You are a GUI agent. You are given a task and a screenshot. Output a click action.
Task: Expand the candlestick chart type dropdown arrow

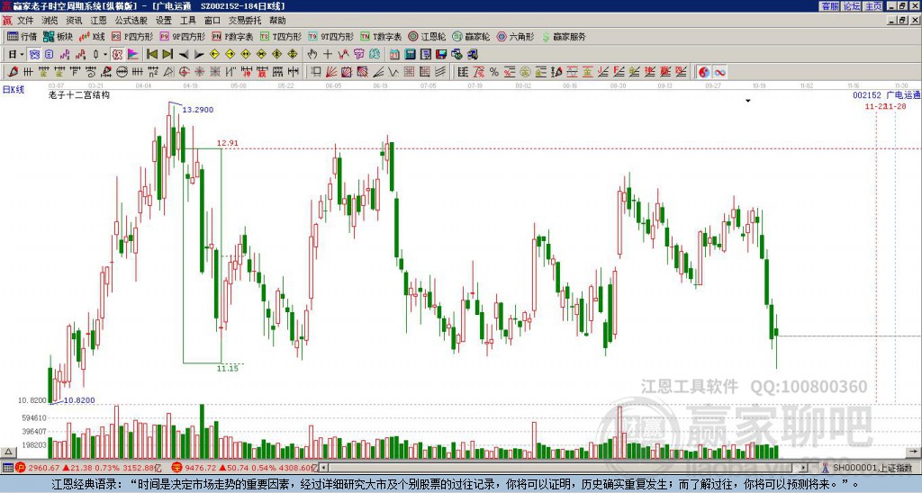click(105, 54)
